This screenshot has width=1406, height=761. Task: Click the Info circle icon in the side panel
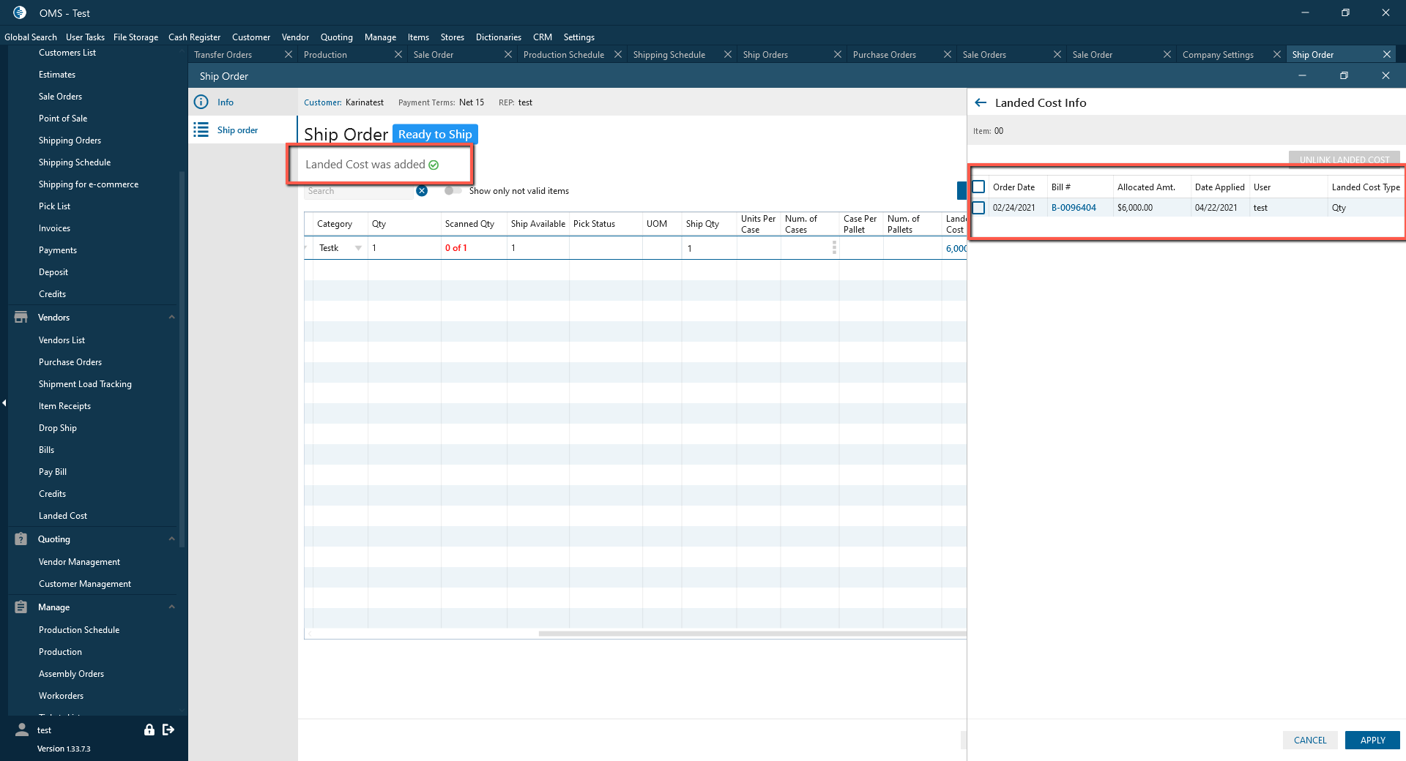tap(201, 102)
